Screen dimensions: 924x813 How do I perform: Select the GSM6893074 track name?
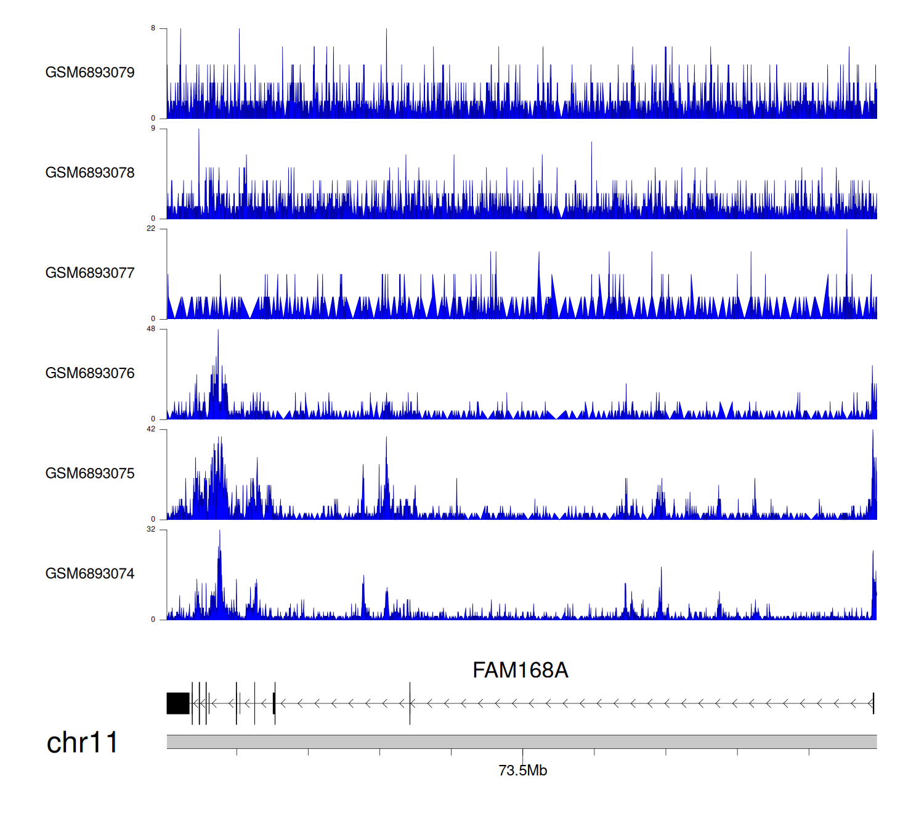coord(90,574)
